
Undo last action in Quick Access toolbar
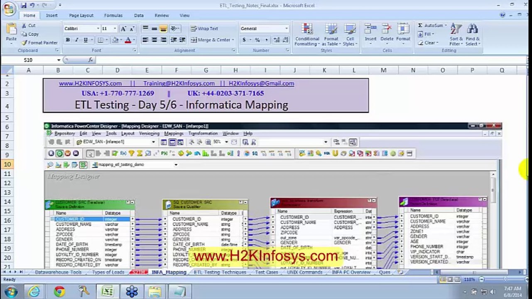[32, 5]
